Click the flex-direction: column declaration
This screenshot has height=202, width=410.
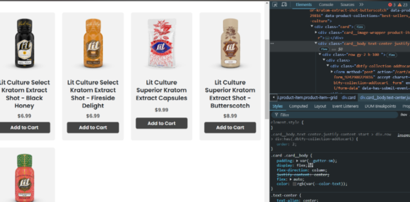(x=302, y=170)
